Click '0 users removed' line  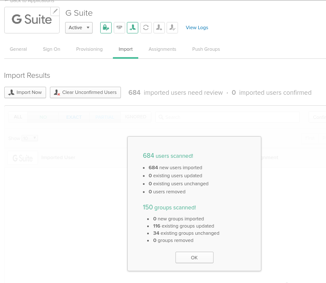tap(167, 192)
